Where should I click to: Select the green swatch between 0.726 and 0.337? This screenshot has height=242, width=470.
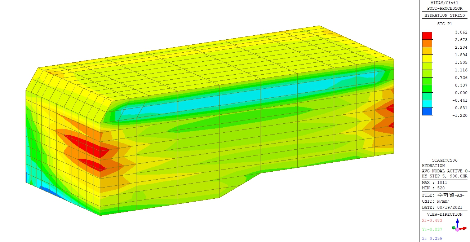pyautogui.click(x=427, y=81)
